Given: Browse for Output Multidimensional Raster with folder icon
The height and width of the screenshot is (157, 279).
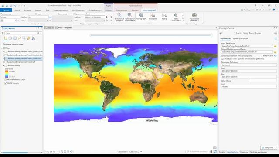Looking at the screenshot, I should pos(275,52).
